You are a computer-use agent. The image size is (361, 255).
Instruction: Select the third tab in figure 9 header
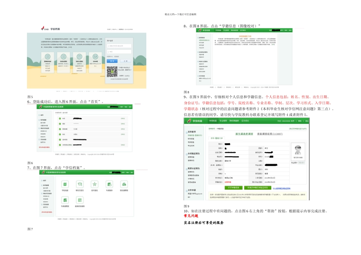coord(234,121)
